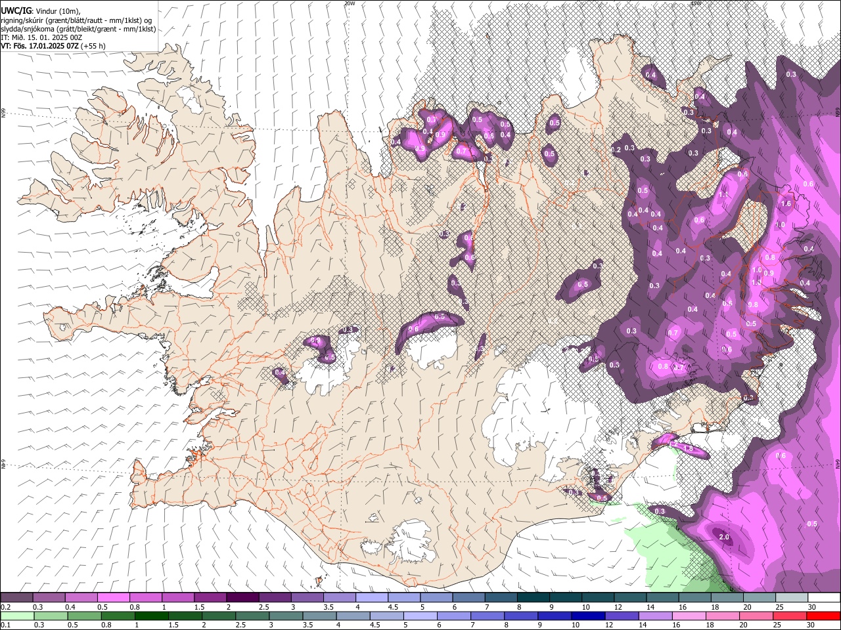Screen dimensions: 841x630
Task: Pick darkest purple swatch labeled 2 in upper legend
Action: click(242, 597)
